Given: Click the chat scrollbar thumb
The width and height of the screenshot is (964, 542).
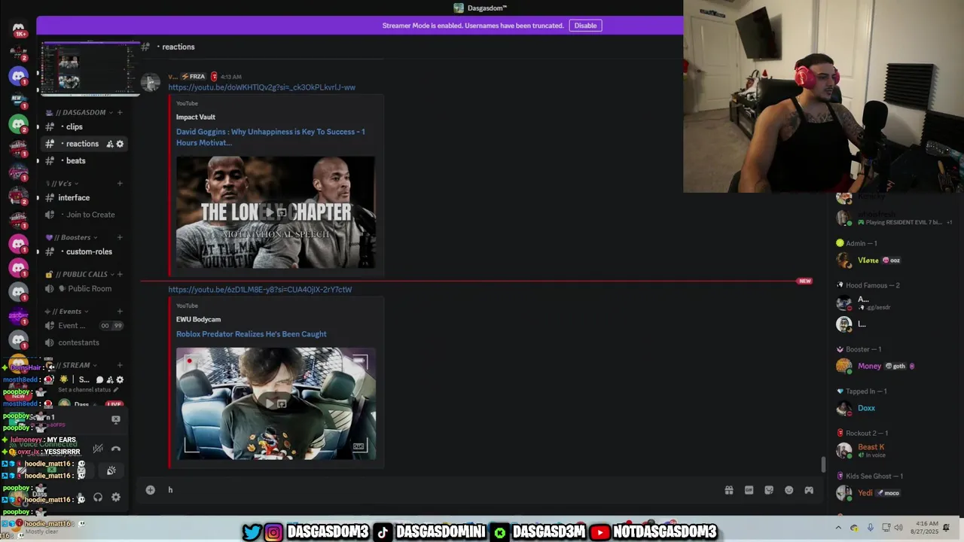Looking at the screenshot, I should (x=822, y=465).
